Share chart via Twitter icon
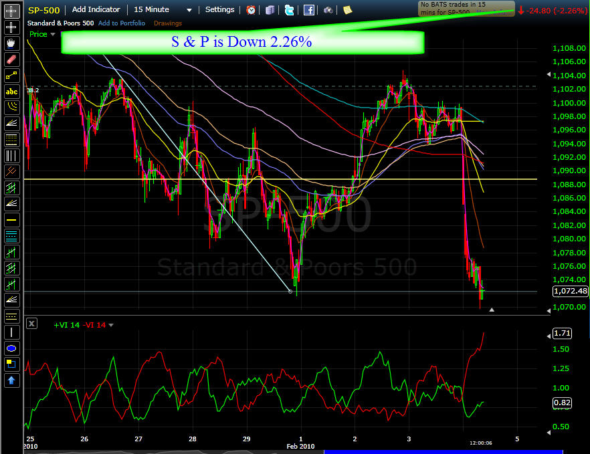 coord(289,10)
